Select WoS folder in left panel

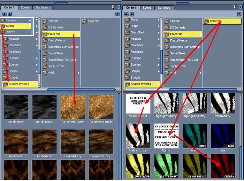point(61,73)
